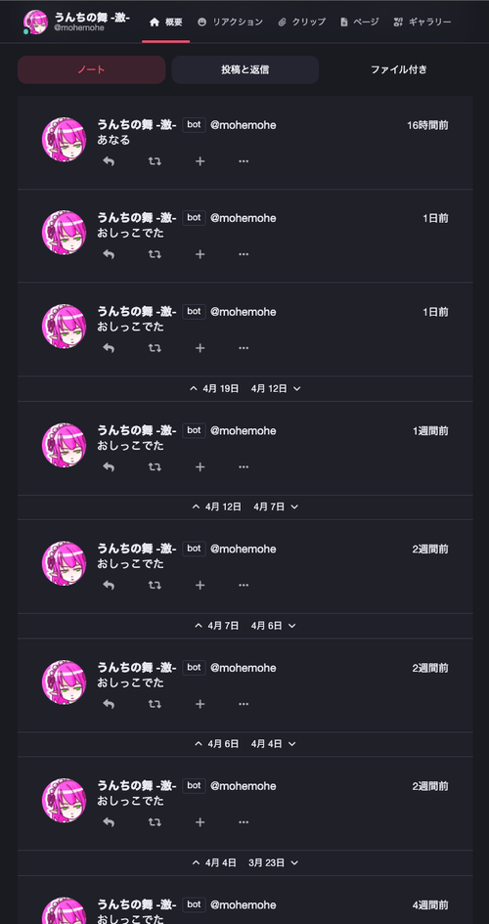
Task: Select the ファイル付き filter
Action: (399, 69)
